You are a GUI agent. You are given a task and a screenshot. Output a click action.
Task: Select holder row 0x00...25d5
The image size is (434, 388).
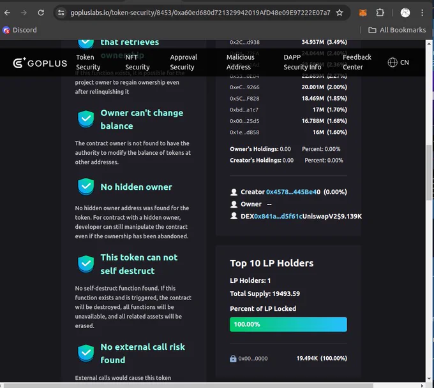288,121
